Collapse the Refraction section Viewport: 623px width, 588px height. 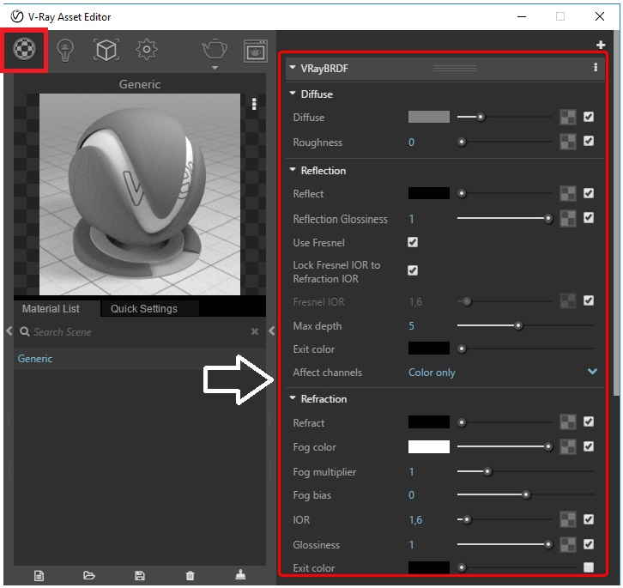click(293, 398)
